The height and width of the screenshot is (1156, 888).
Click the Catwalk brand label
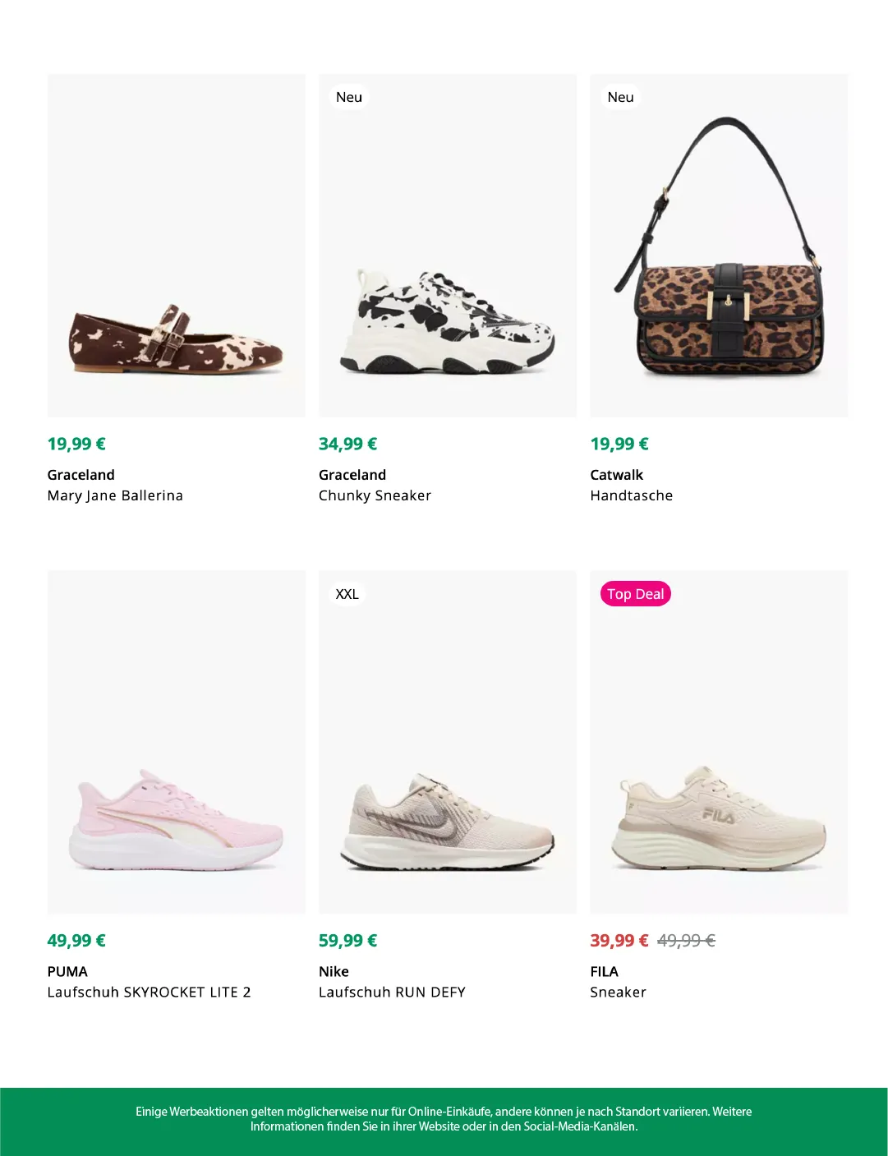(x=616, y=475)
